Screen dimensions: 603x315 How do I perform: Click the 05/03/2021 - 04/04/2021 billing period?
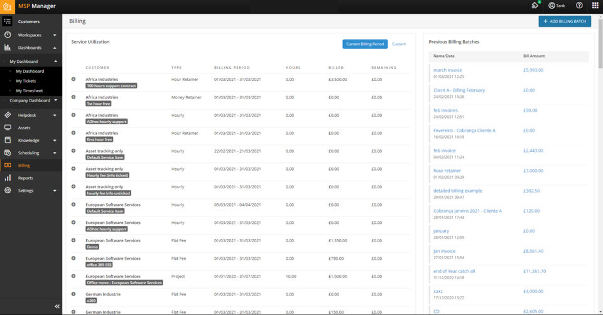pos(237,205)
